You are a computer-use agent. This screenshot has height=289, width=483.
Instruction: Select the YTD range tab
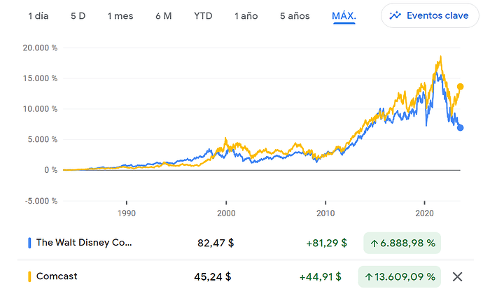coord(203,15)
